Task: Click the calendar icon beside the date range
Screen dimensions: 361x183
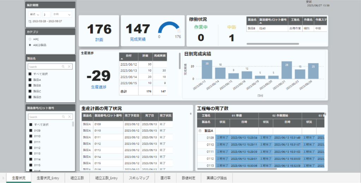Action: [30, 22]
